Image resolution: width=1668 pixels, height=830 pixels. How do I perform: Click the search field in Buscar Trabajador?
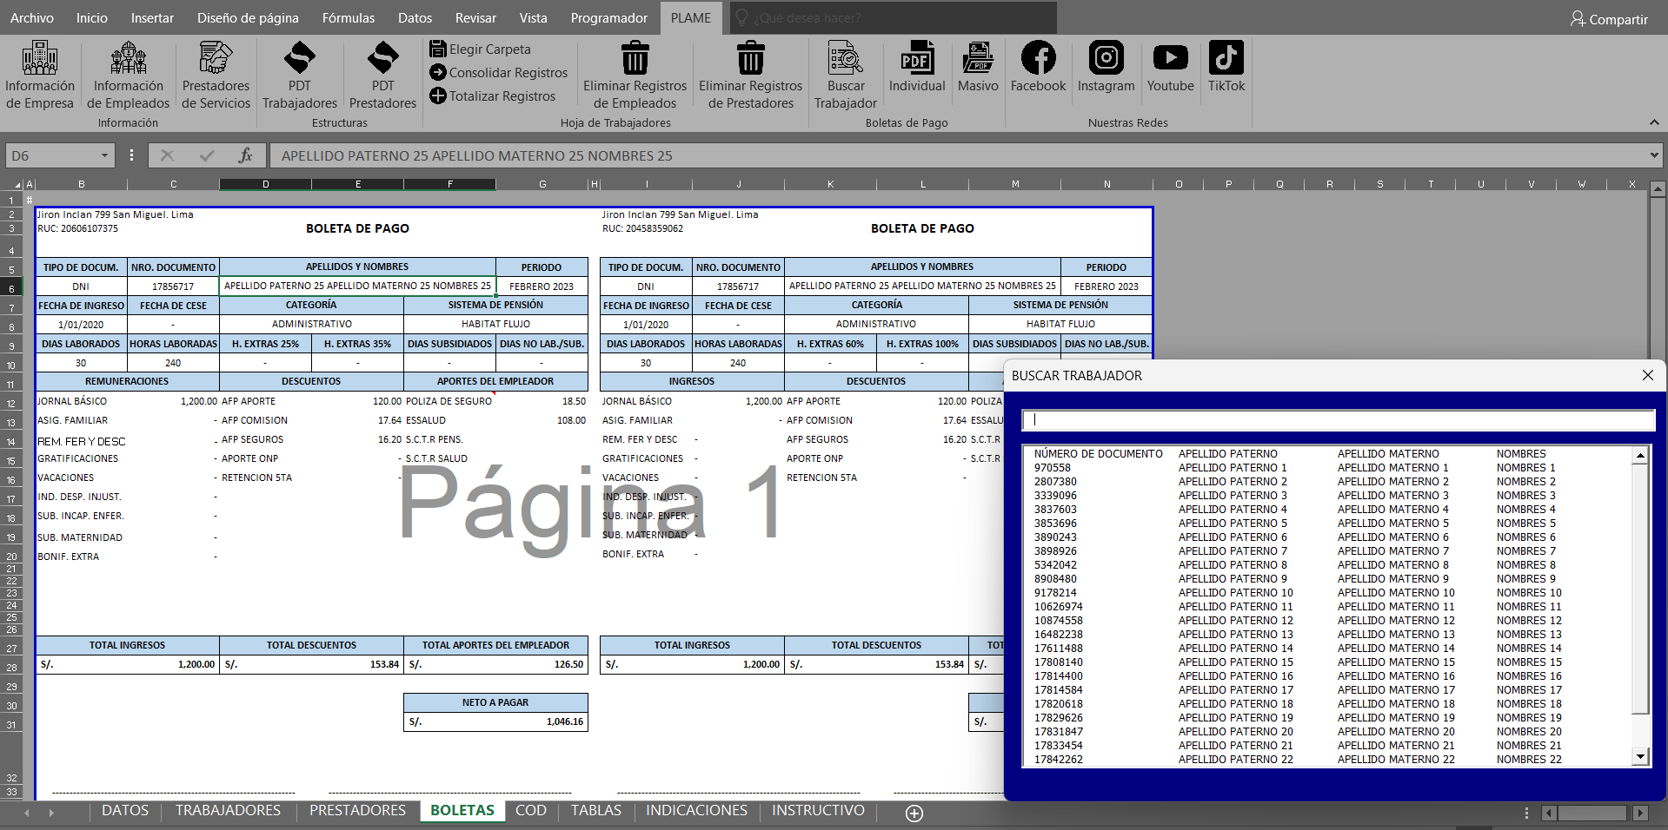click(1339, 420)
